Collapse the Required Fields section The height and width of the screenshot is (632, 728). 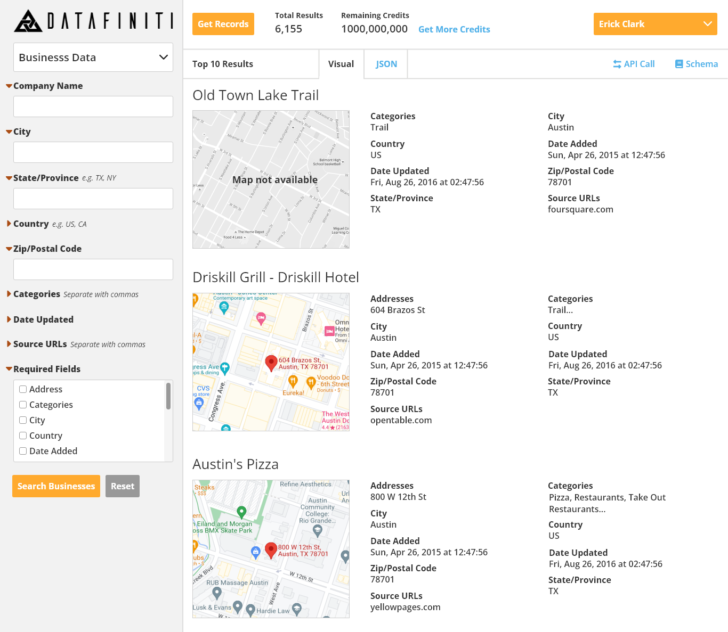point(9,369)
